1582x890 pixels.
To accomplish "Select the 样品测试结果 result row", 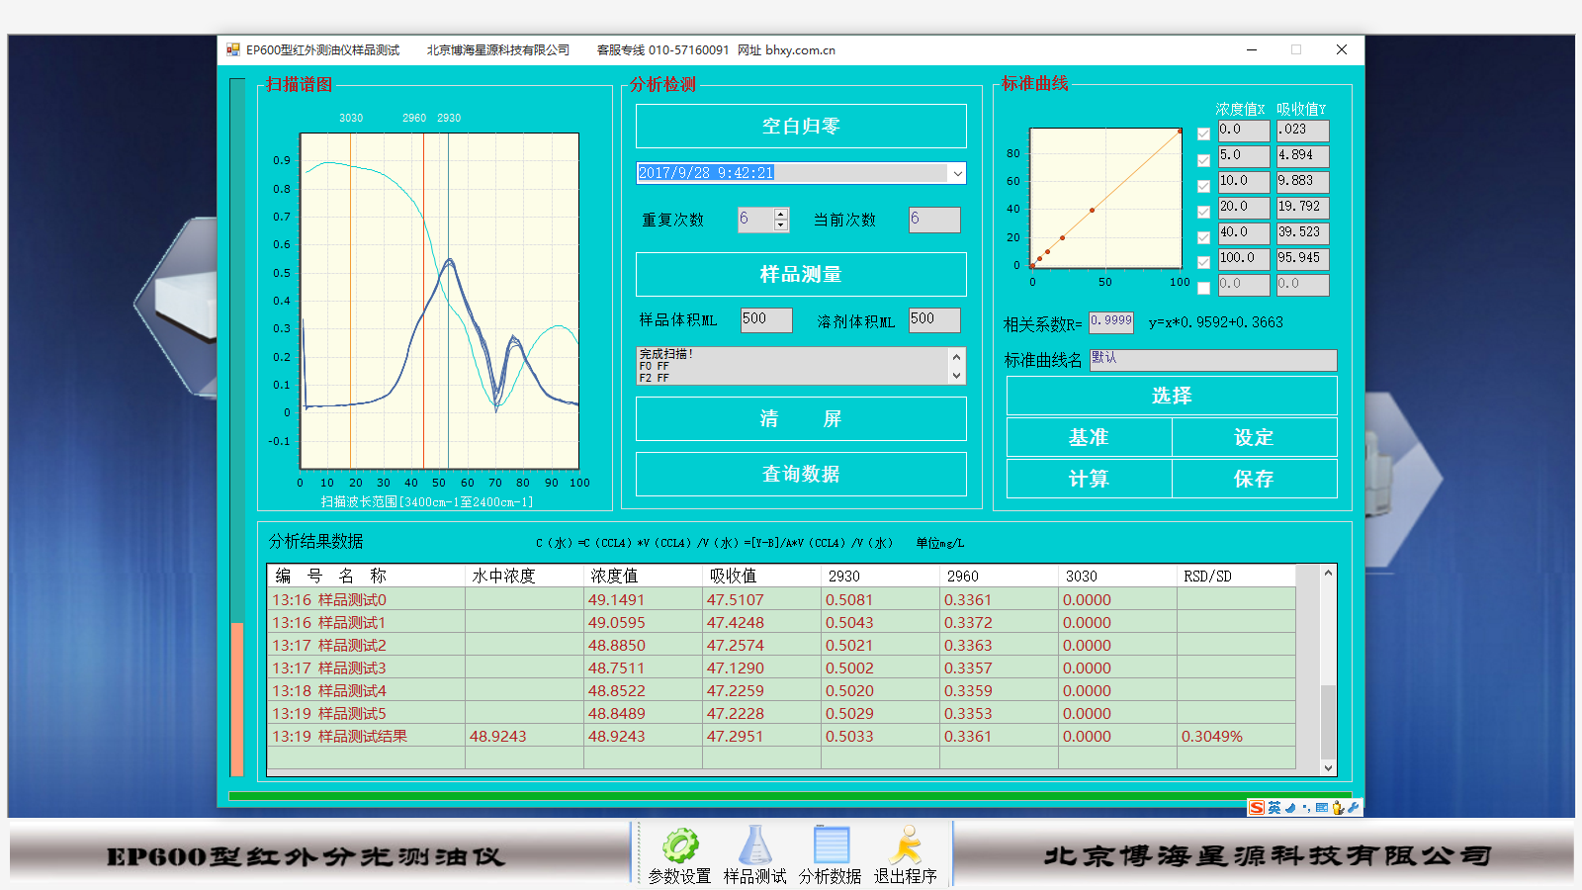I will tap(339, 737).
